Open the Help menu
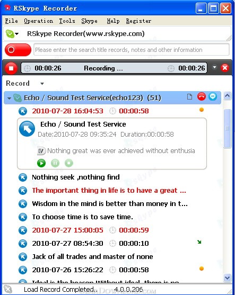 point(113,21)
